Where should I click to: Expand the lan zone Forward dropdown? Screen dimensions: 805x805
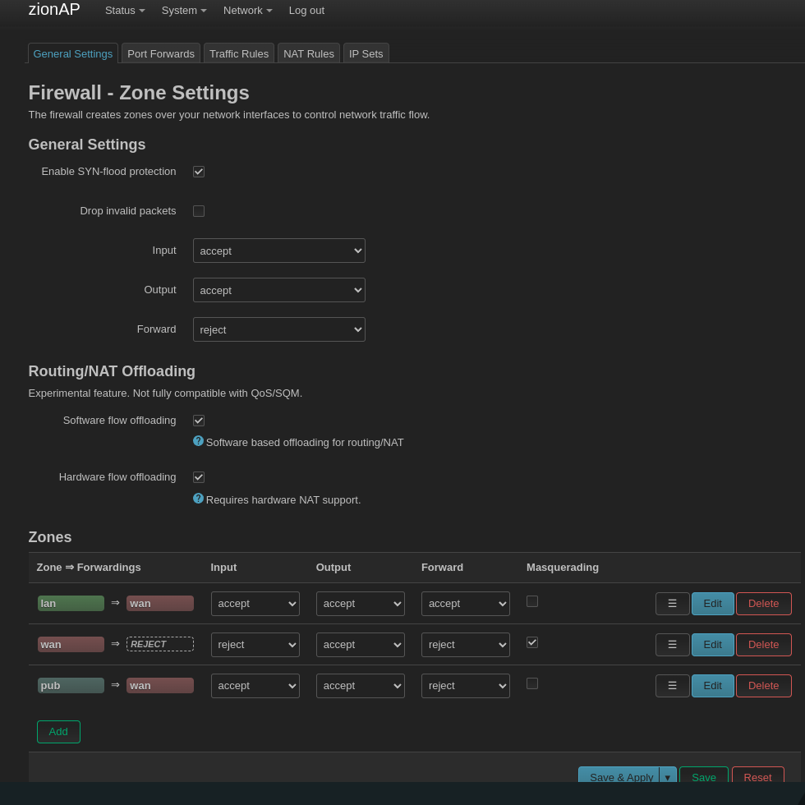[465, 604]
